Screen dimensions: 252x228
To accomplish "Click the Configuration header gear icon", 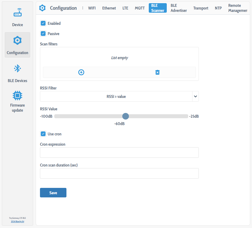I will [42, 8].
